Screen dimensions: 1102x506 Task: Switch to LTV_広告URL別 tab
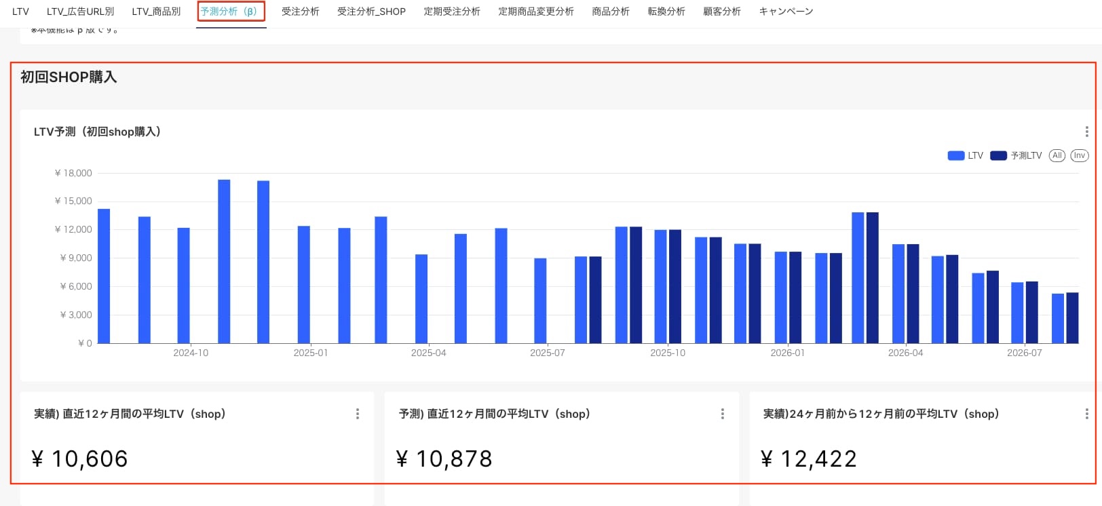80,12
